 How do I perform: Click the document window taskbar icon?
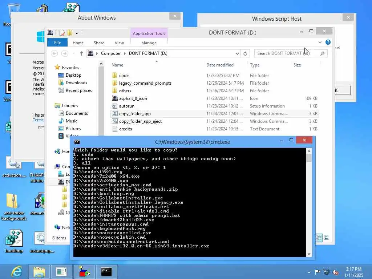coord(61,272)
